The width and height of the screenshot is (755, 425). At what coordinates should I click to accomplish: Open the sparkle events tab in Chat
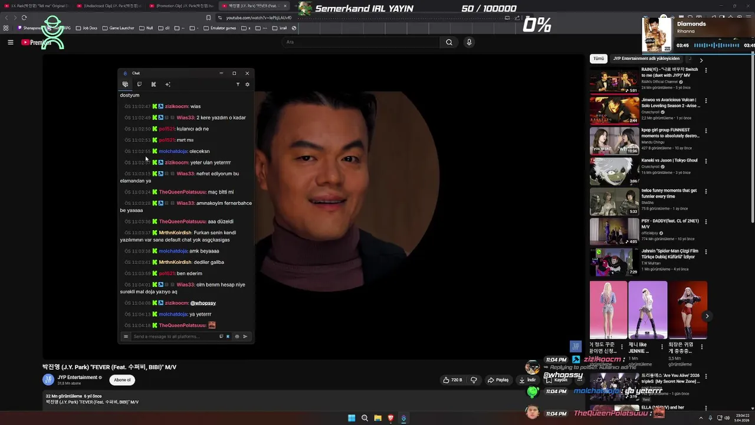point(168,84)
